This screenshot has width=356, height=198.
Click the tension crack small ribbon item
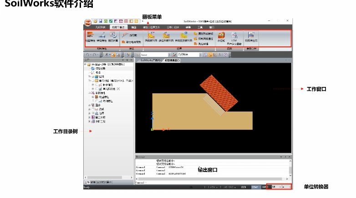coord(201,44)
